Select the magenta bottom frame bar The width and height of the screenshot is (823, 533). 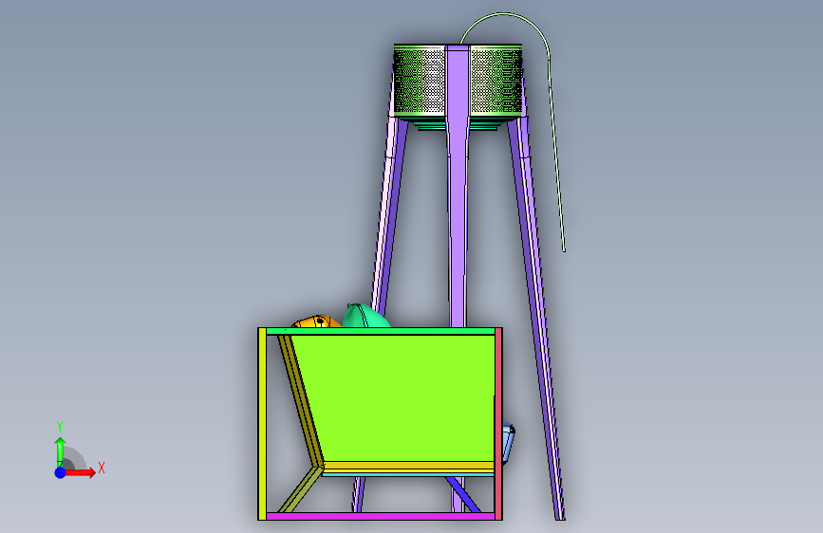click(x=381, y=516)
